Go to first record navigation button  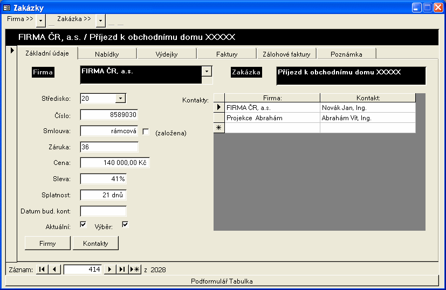[42, 270]
